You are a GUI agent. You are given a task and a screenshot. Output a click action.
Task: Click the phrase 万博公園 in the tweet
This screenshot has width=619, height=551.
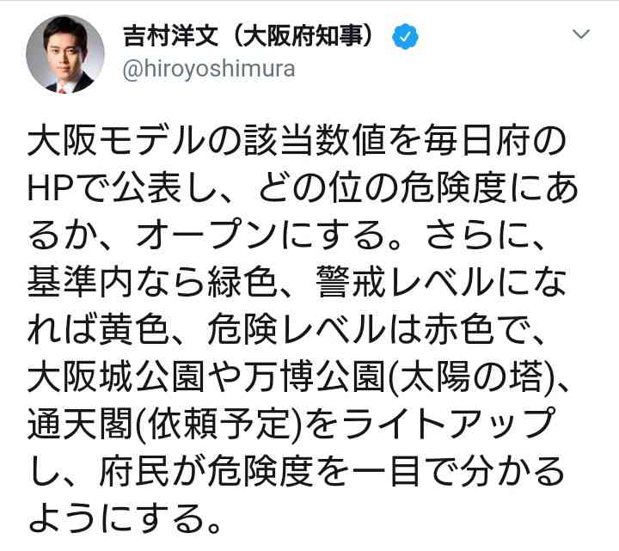(x=315, y=377)
